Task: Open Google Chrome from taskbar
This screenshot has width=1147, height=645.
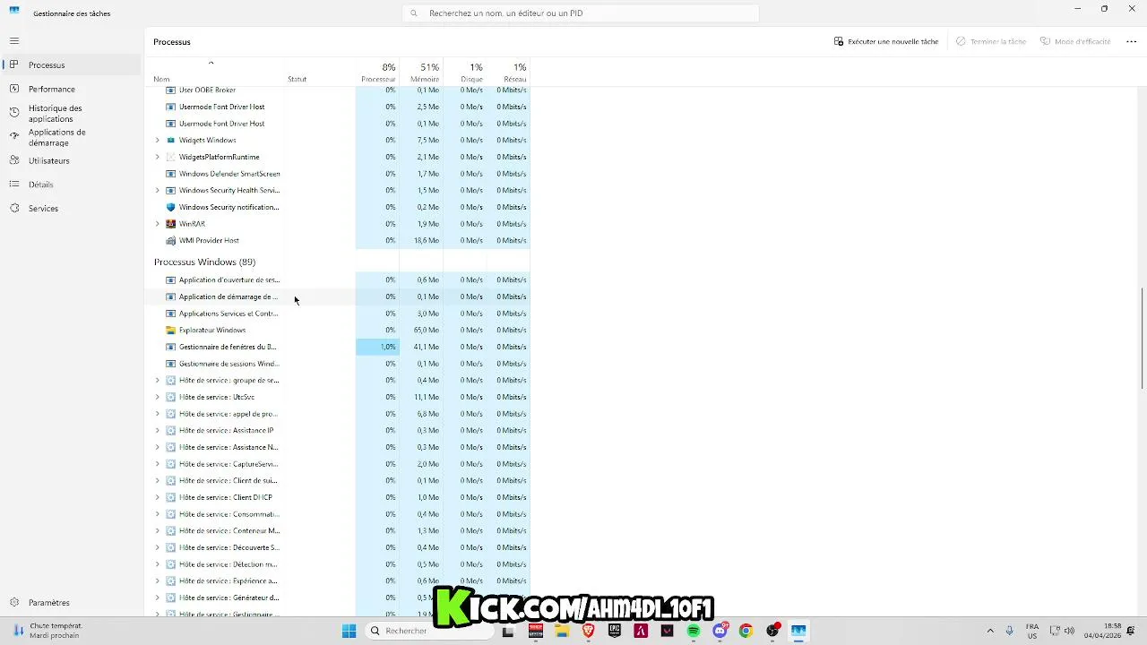Action: pyautogui.click(x=746, y=631)
